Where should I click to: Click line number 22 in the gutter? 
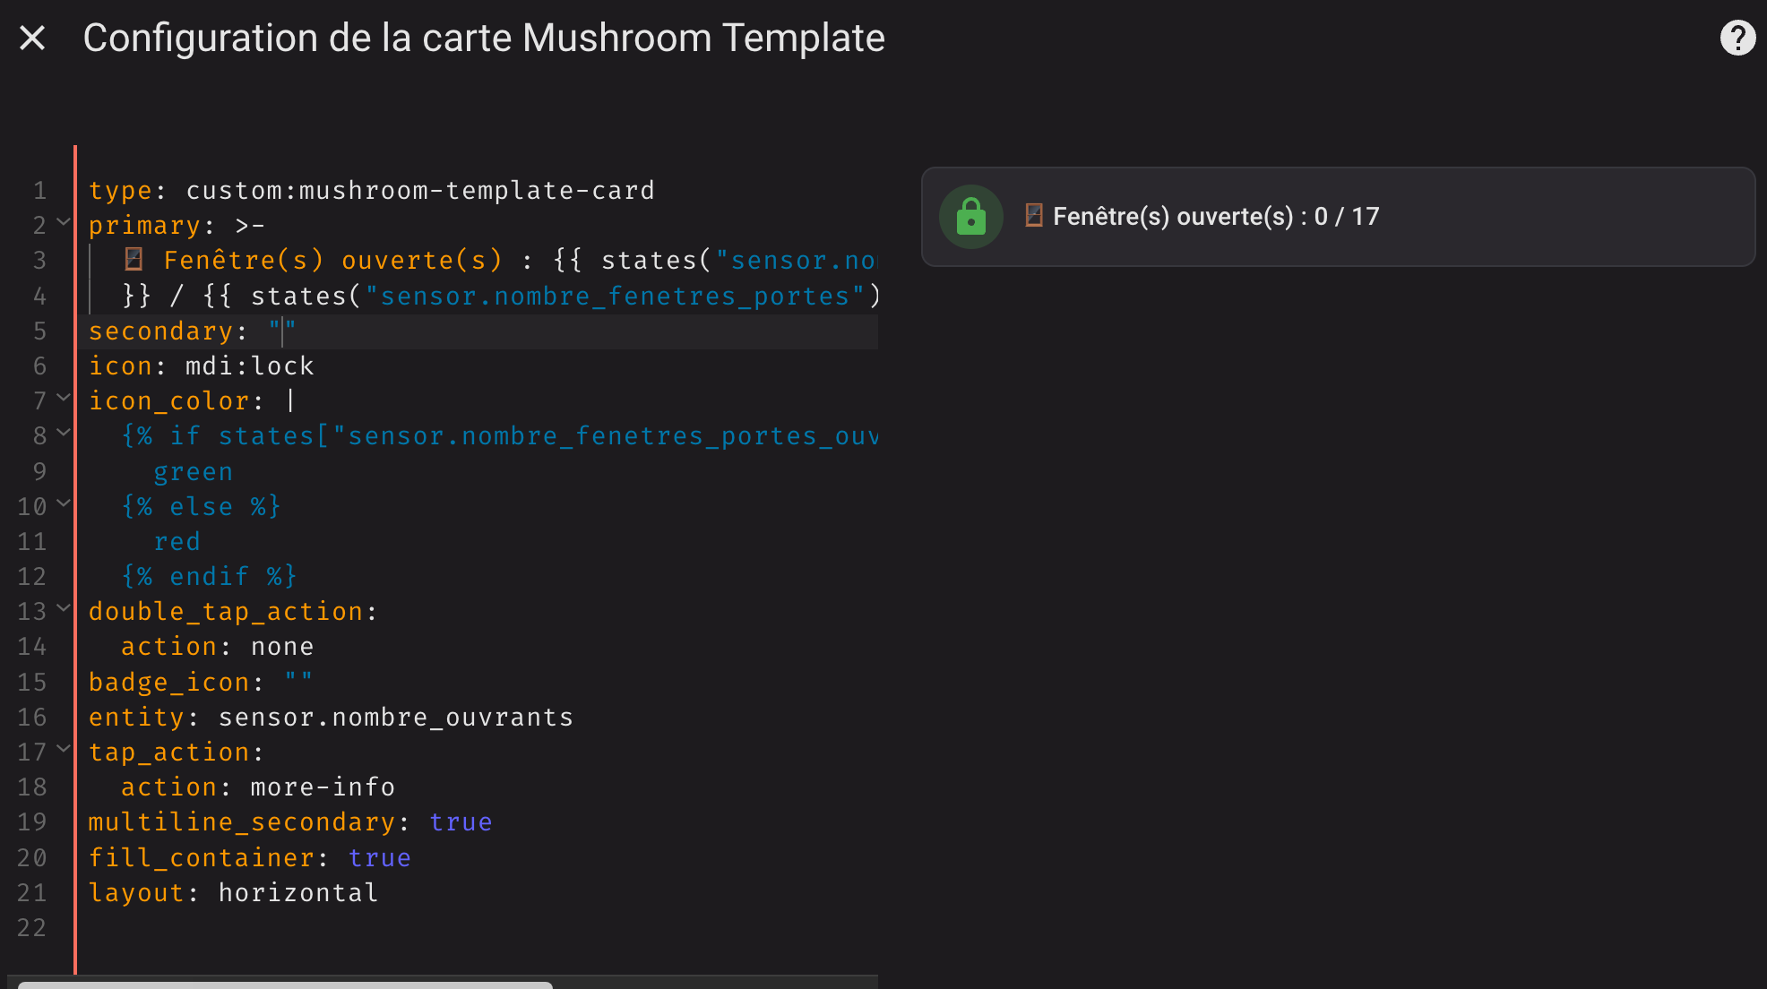[x=31, y=928]
